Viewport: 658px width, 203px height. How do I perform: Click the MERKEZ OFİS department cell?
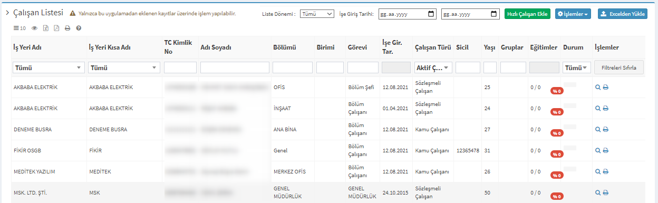289,171
